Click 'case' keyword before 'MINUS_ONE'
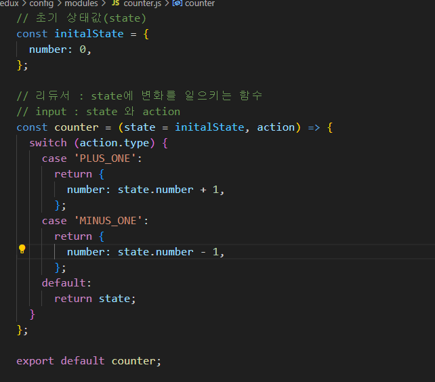 pyautogui.click(x=54, y=221)
